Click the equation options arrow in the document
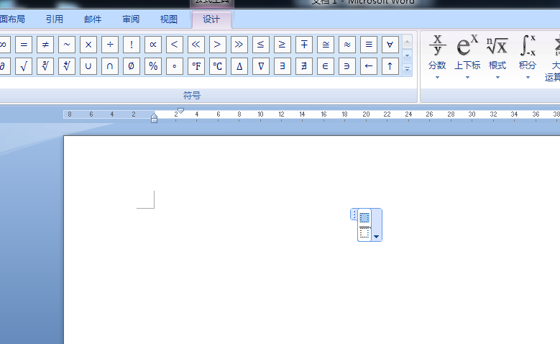The width and height of the screenshot is (560, 344). pos(377,235)
